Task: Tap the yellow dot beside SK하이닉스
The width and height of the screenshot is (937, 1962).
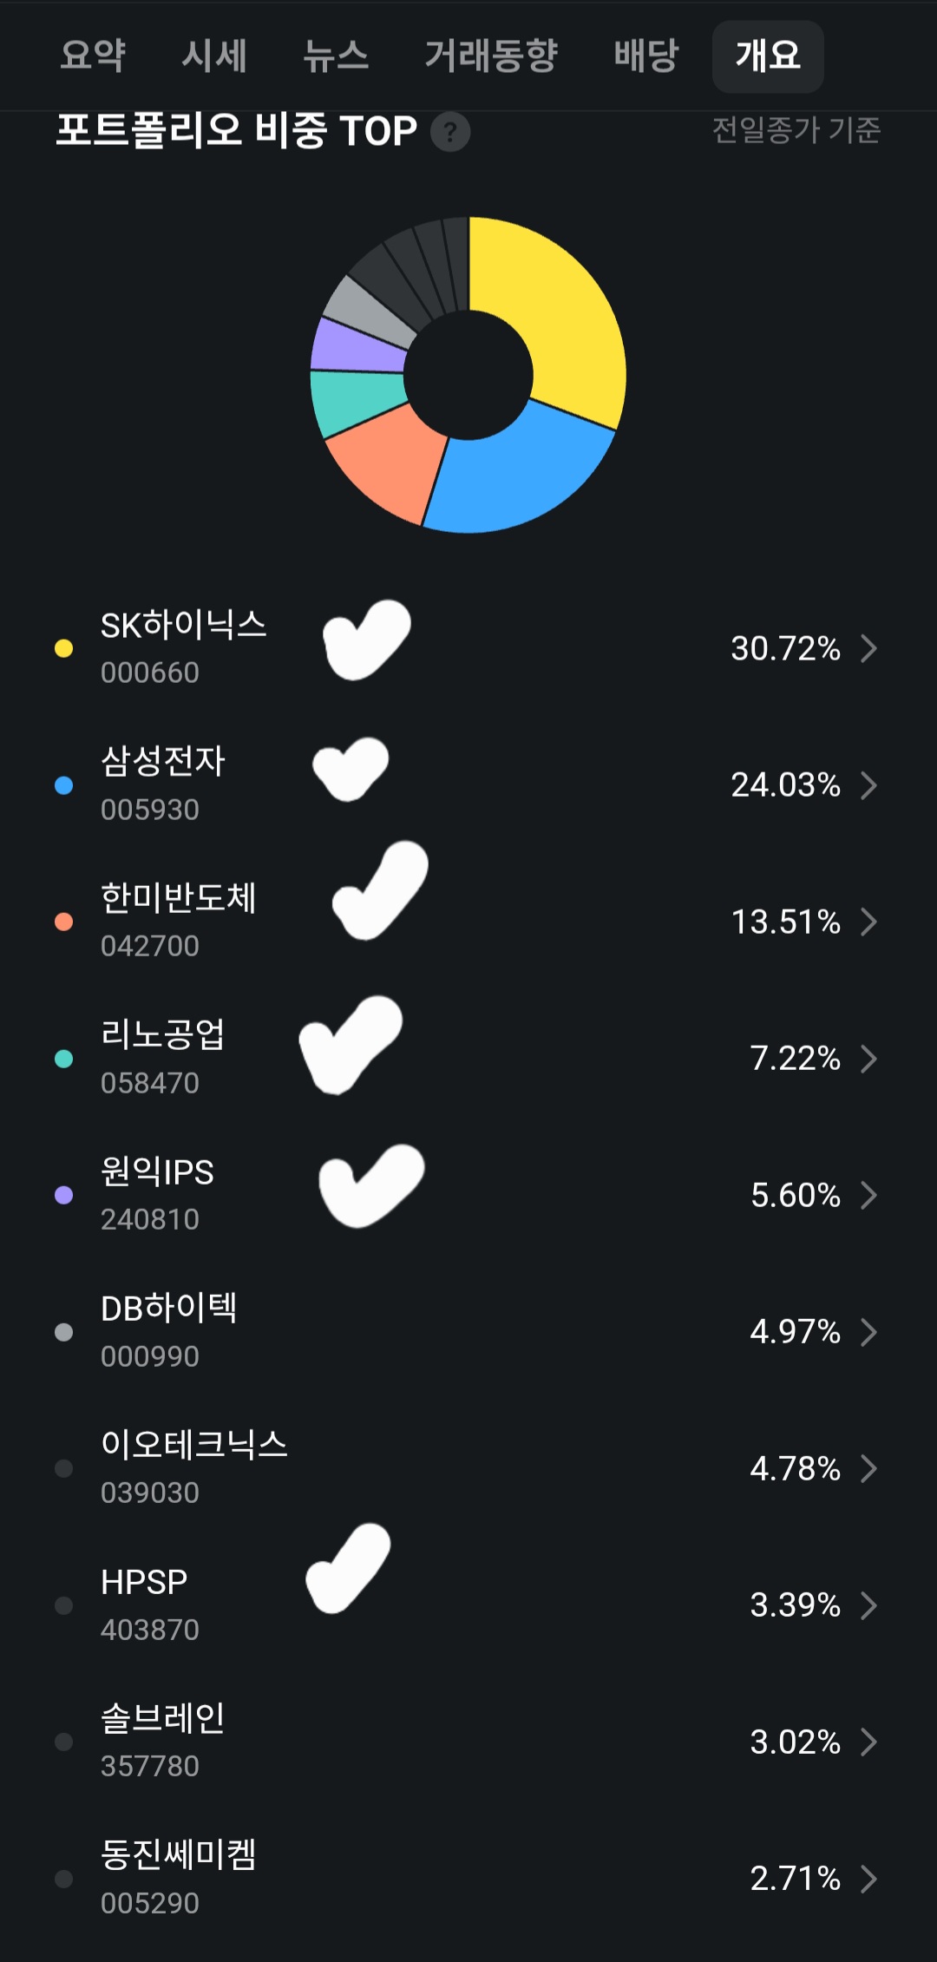Action: (63, 648)
